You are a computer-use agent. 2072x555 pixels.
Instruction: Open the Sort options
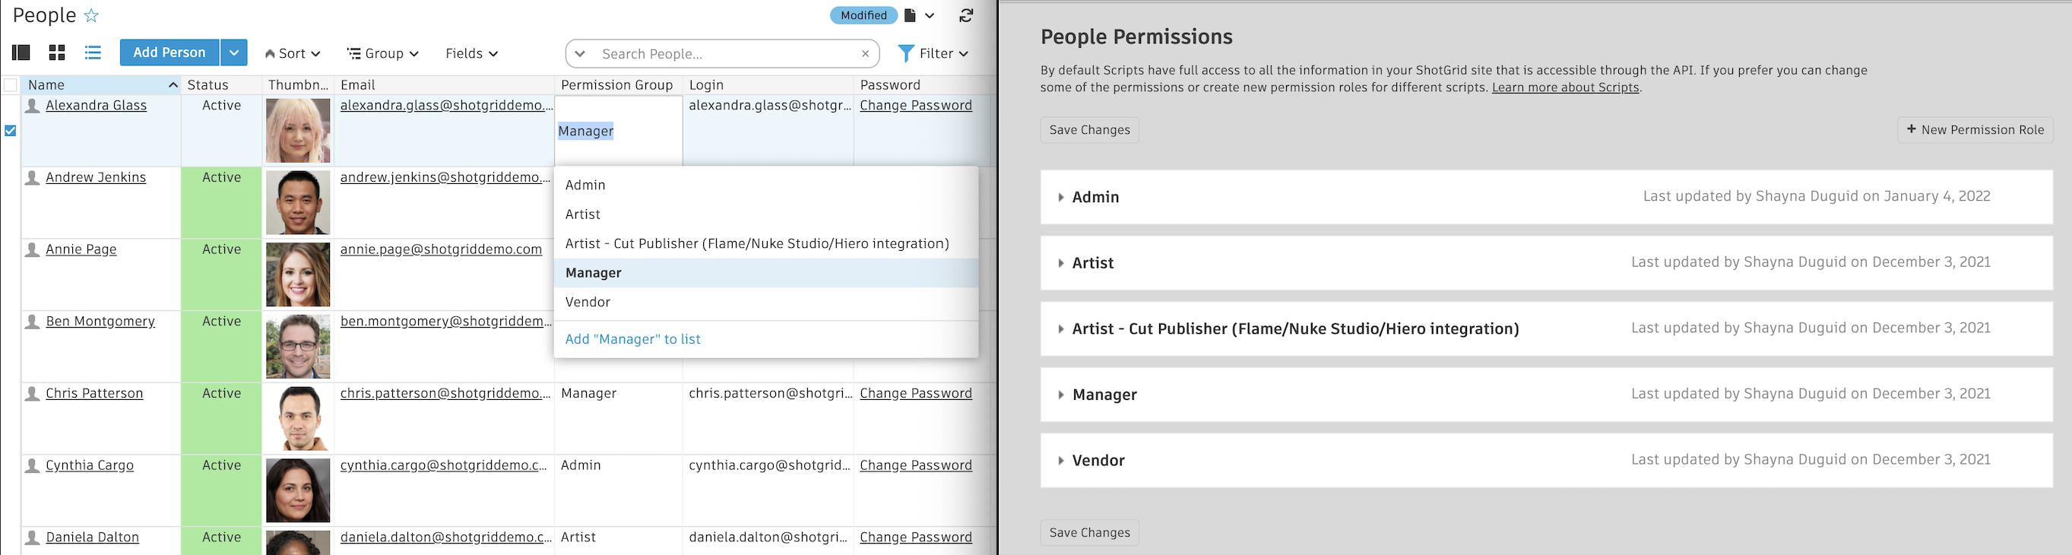coord(292,53)
